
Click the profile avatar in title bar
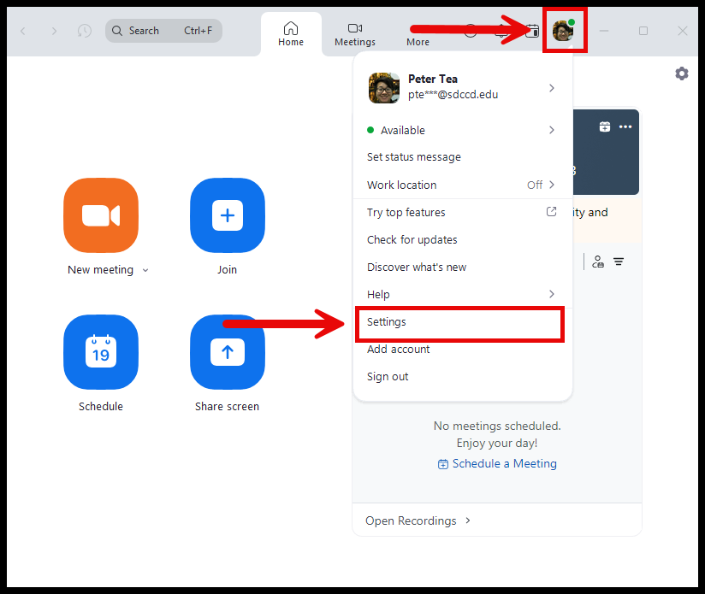click(563, 31)
